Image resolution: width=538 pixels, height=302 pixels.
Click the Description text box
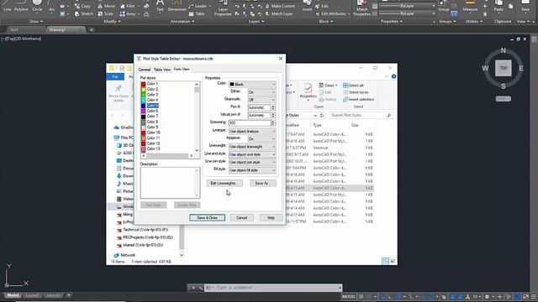point(170,183)
